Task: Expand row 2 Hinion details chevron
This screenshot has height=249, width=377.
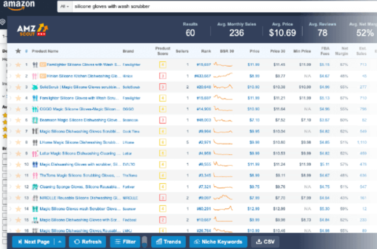Action: pyautogui.click(x=10, y=76)
